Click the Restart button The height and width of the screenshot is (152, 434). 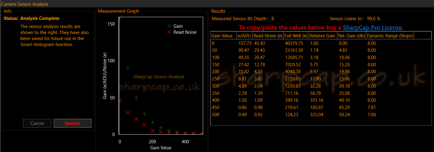(x=72, y=123)
